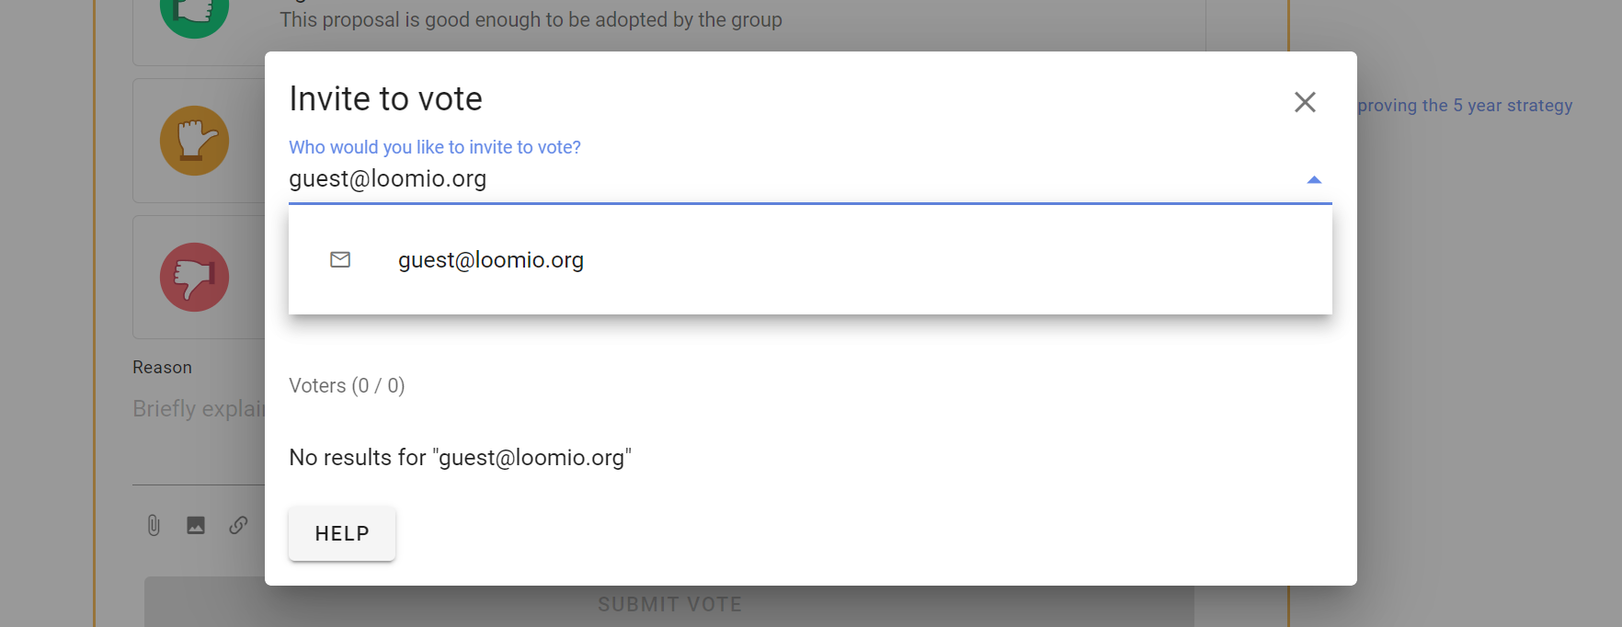The height and width of the screenshot is (627, 1622).
Task: Open the 5 year strategy link
Action: 1465,106
